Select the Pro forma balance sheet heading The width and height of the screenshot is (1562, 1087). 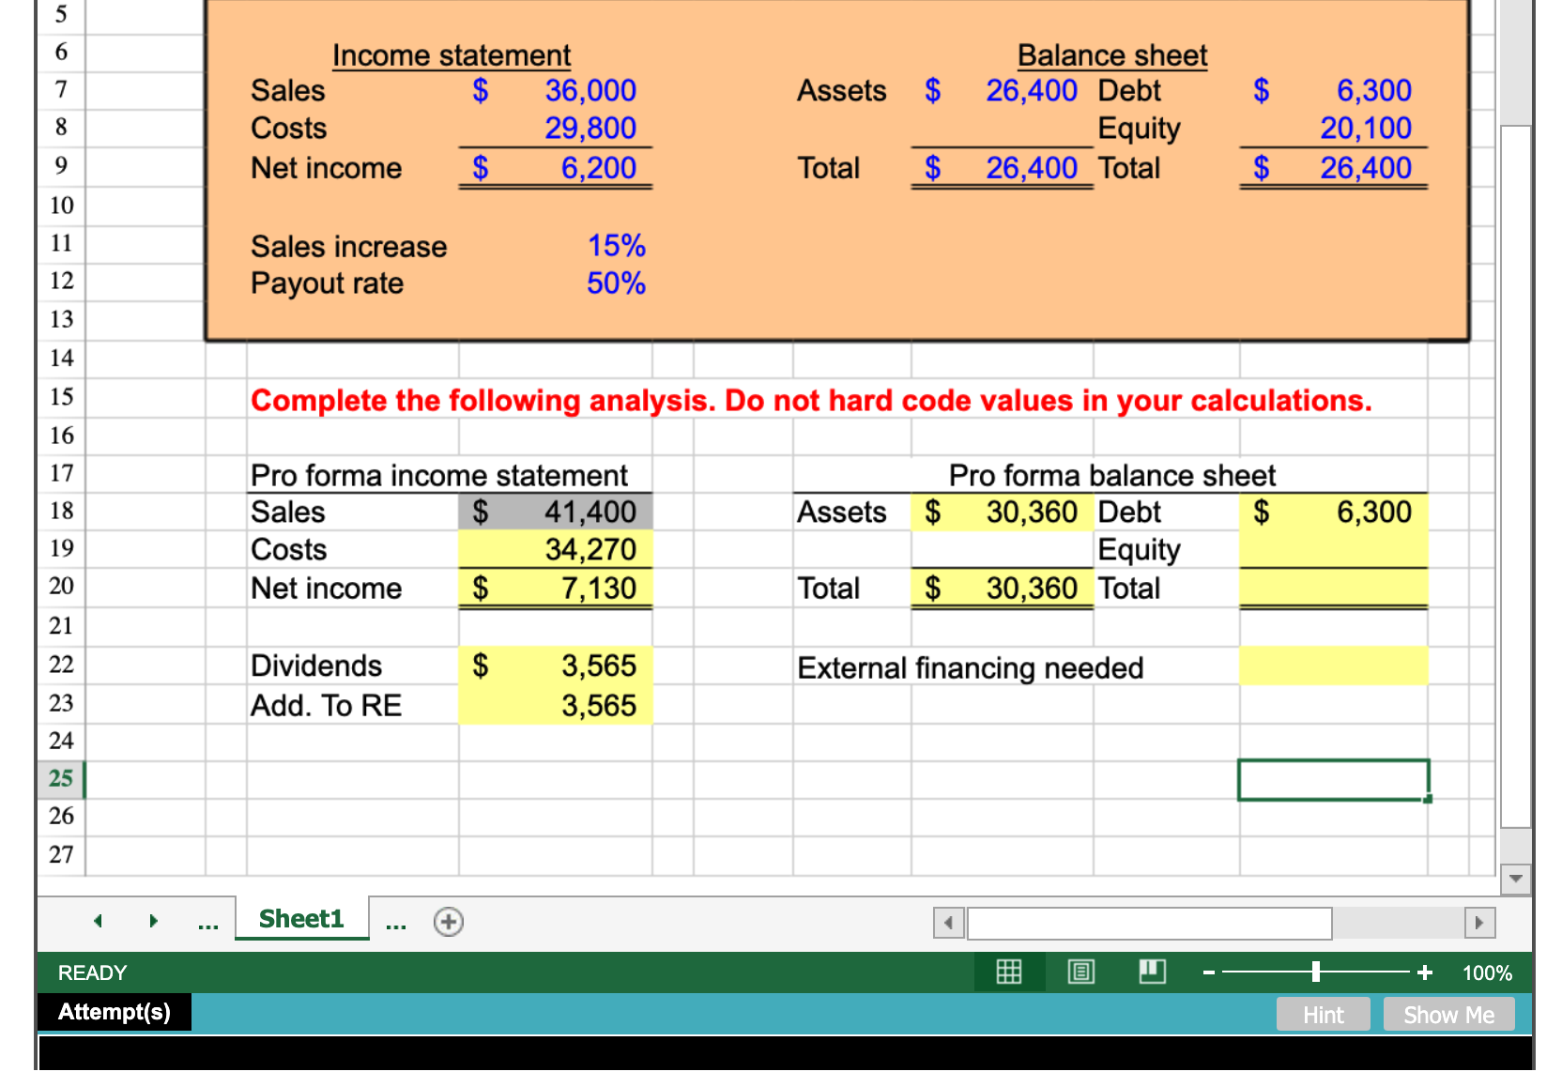click(x=1112, y=475)
